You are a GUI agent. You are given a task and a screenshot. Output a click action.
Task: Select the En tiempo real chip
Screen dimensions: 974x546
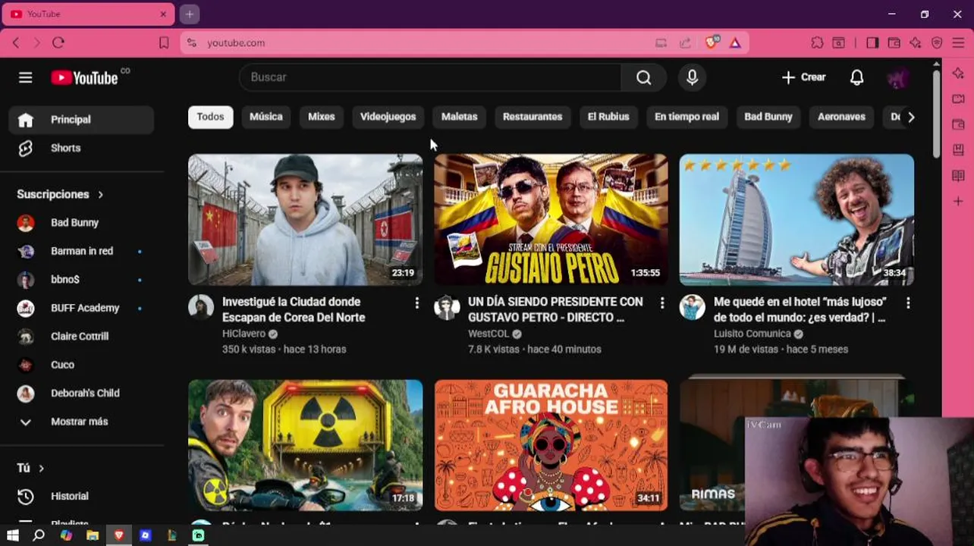pyautogui.click(x=687, y=117)
